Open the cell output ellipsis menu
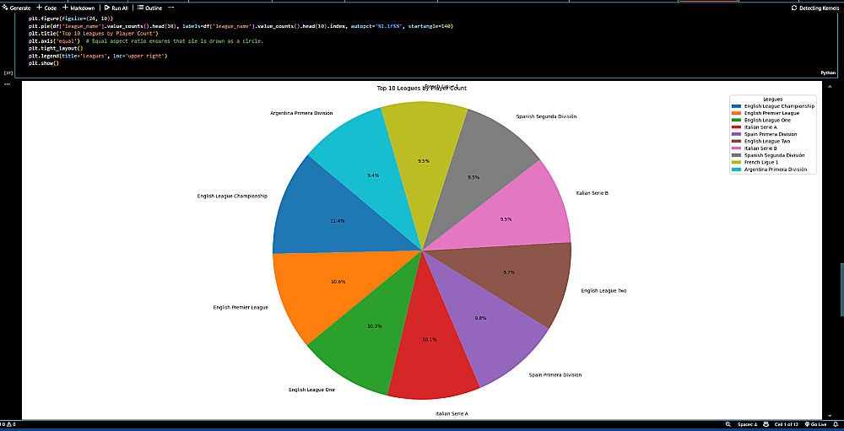Image resolution: width=844 pixels, height=431 pixels. pyautogui.click(x=7, y=84)
